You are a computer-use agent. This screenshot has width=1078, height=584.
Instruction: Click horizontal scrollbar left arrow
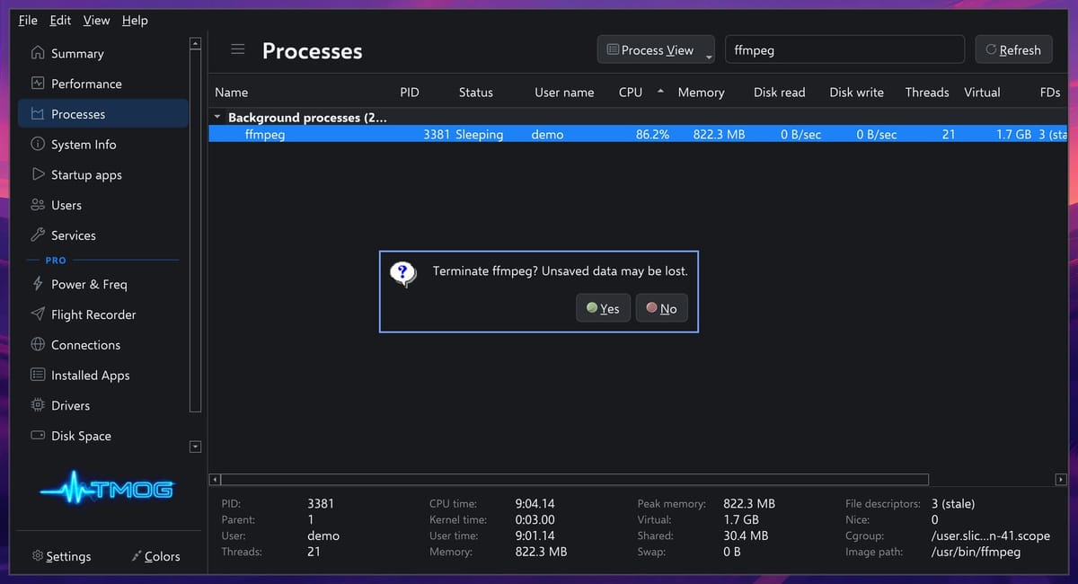tap(215, 479)
